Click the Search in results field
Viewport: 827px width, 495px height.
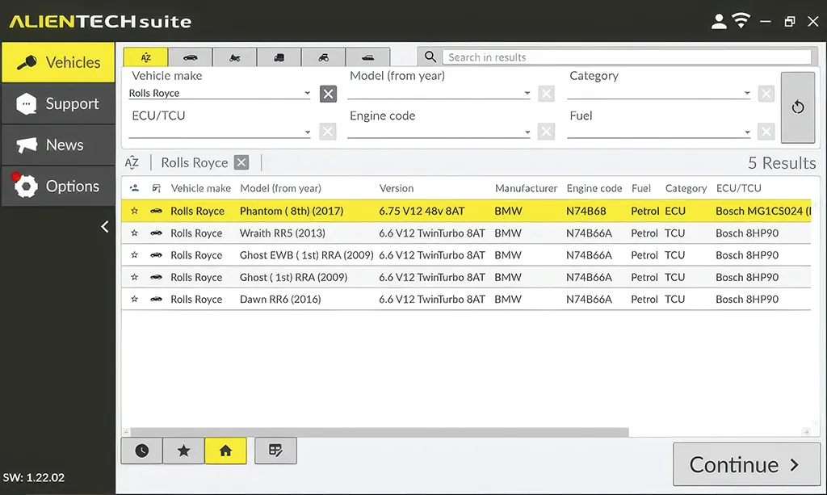(627, 57)
